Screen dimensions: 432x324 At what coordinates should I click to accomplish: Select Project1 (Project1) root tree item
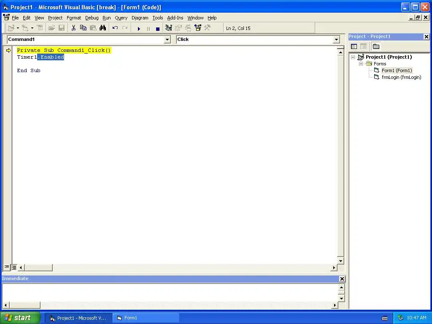389,57
